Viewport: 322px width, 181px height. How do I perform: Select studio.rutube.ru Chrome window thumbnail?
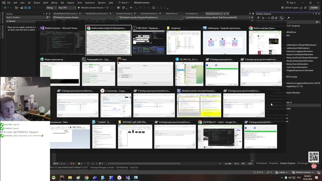(108, 40)
